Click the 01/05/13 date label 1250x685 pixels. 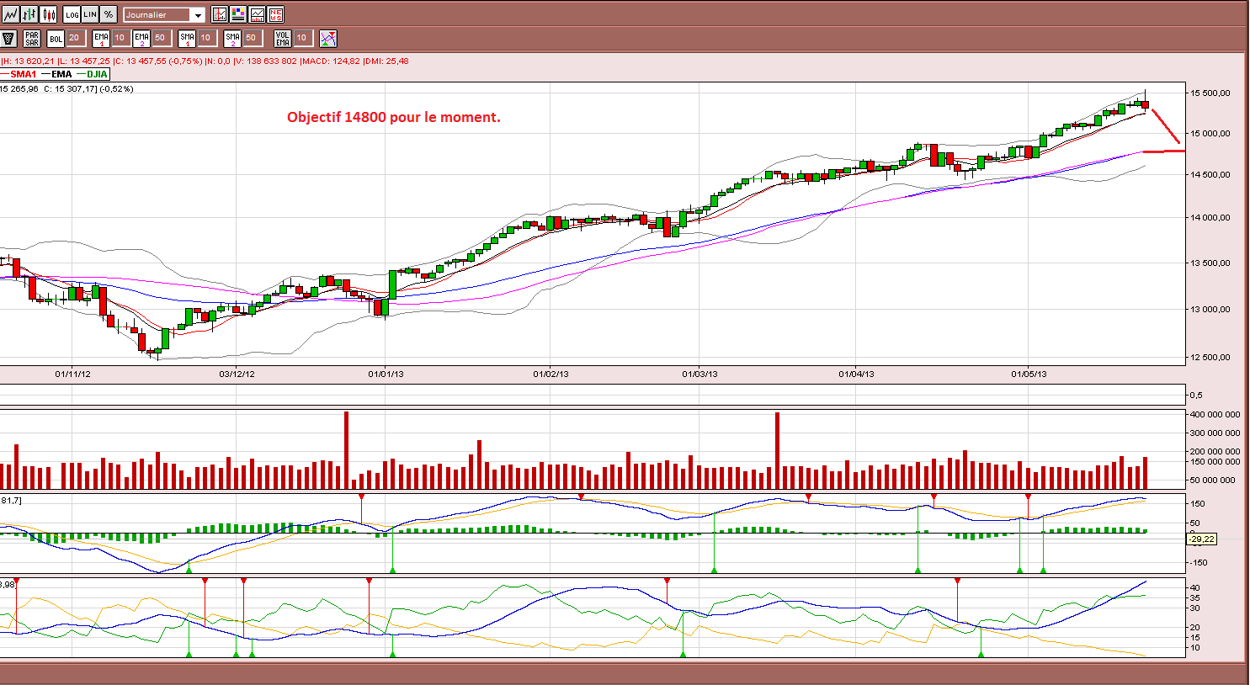coord(1029,374)
